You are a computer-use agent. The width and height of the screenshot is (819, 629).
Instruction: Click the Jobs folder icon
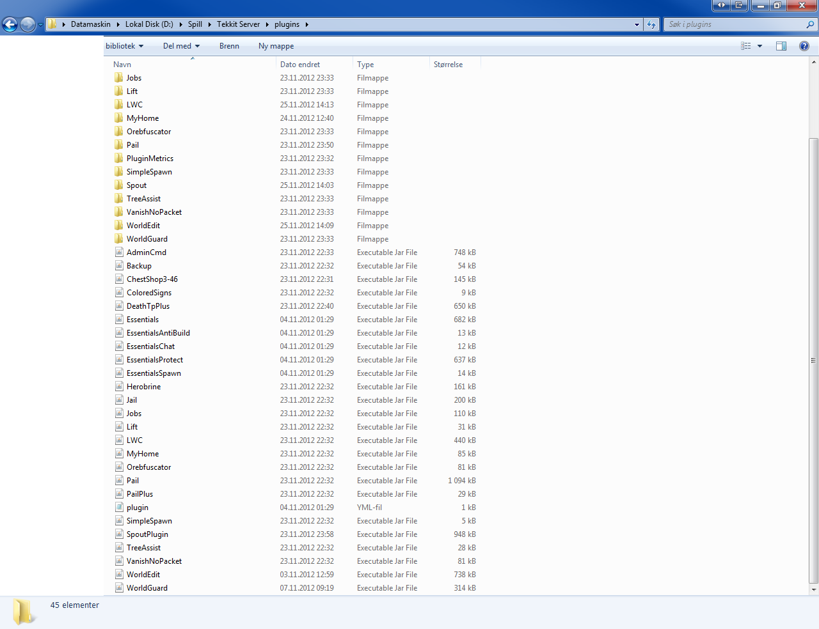click(119, 77)
